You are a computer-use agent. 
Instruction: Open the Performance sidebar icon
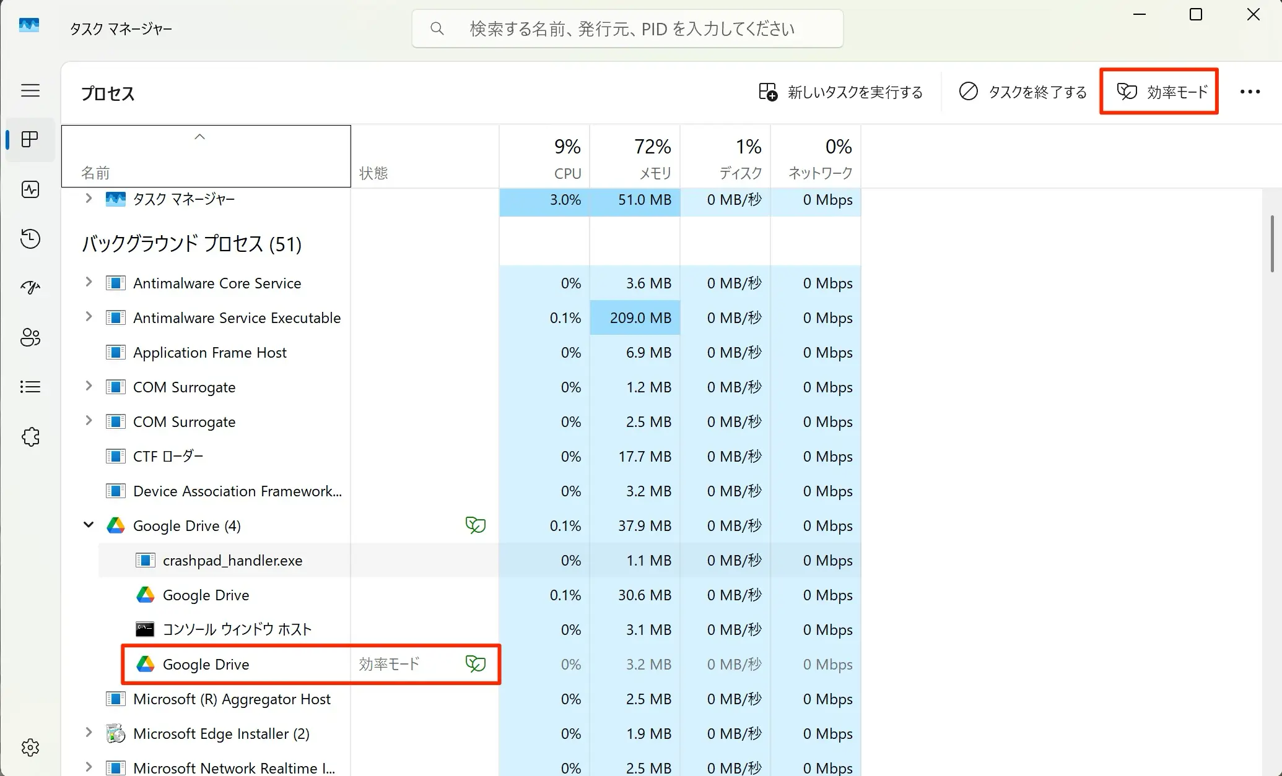(x=30, y=189)
